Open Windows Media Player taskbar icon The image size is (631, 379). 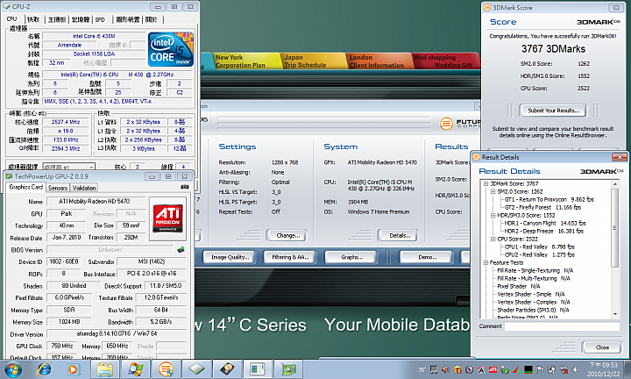[74, 369]
